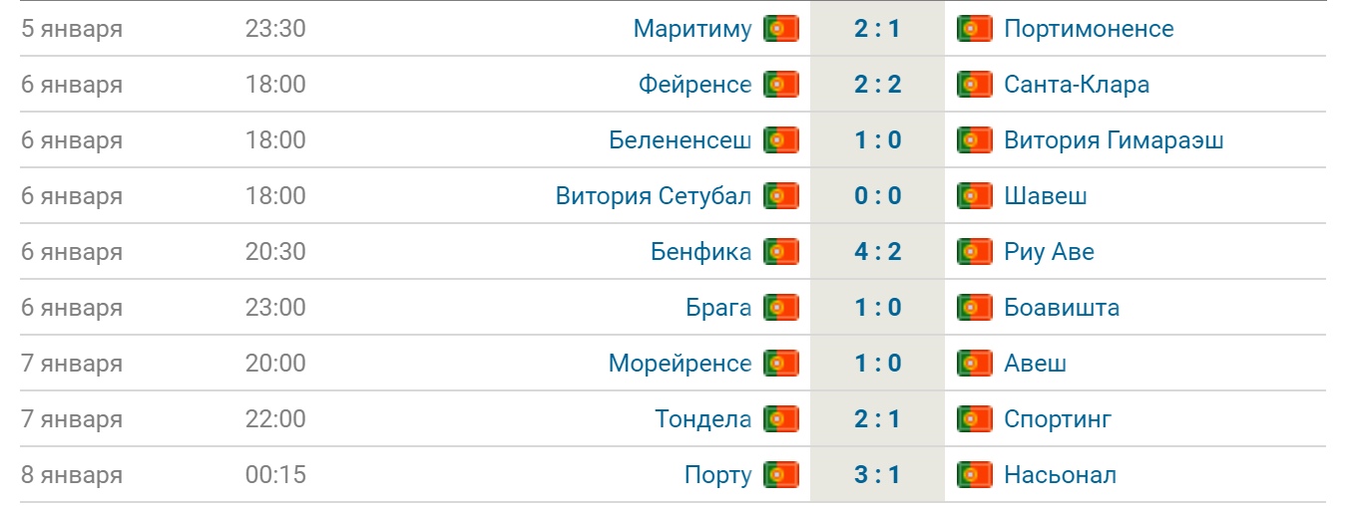Open the Боавишта team link

point(1063,308)
